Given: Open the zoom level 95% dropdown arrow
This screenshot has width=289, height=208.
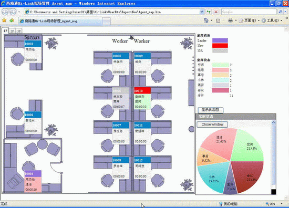Looking at the screenshot, I should [x=282, y=204].
